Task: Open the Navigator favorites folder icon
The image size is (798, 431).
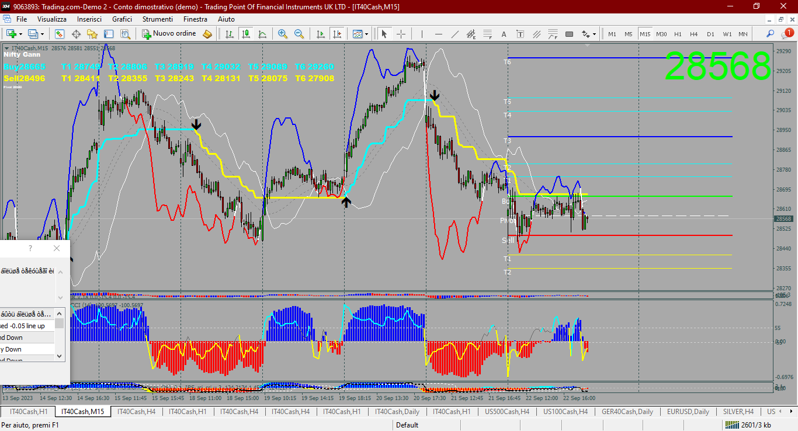Action: pos(92,34)
